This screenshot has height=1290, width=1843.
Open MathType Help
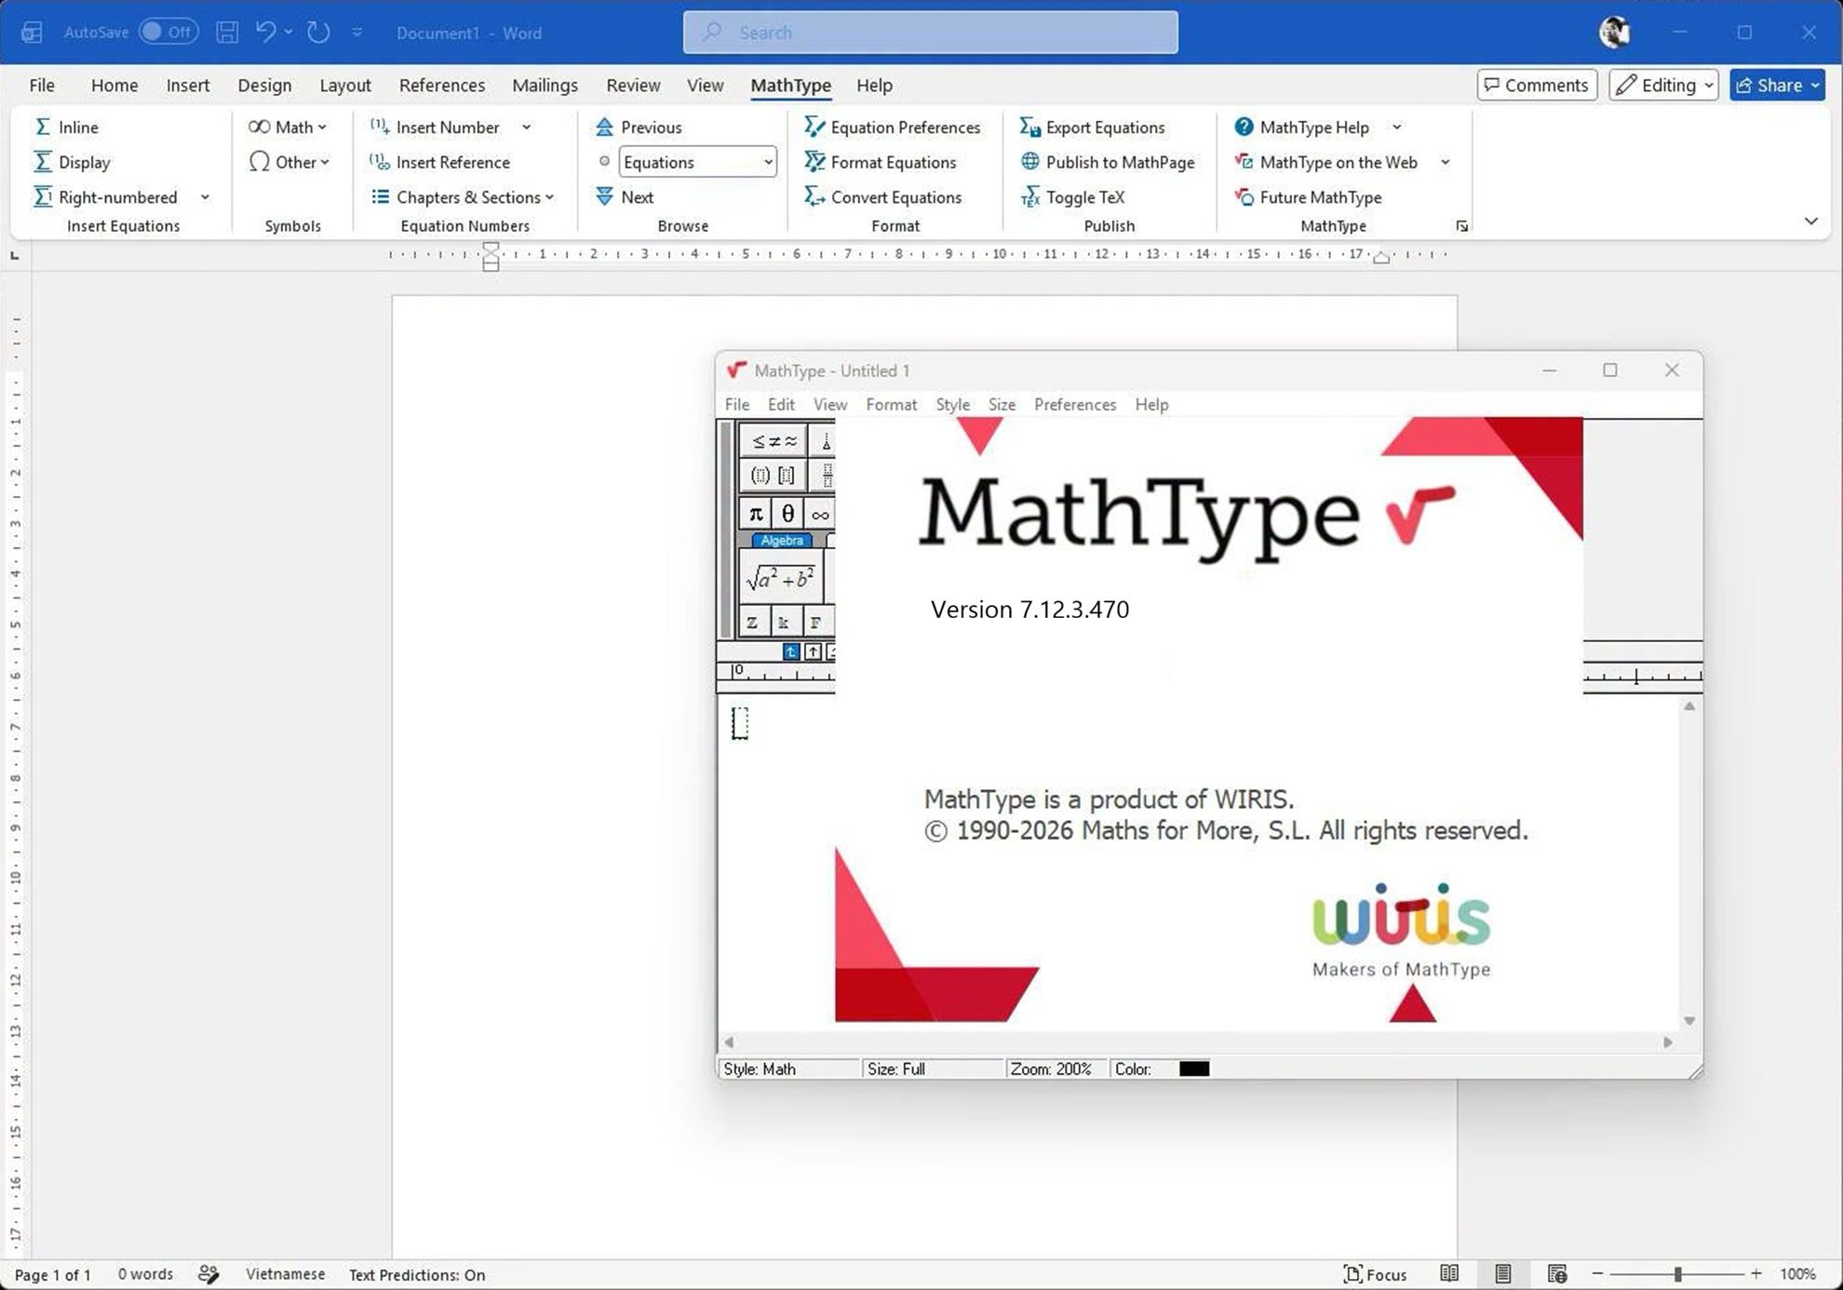pos(1301,127)
